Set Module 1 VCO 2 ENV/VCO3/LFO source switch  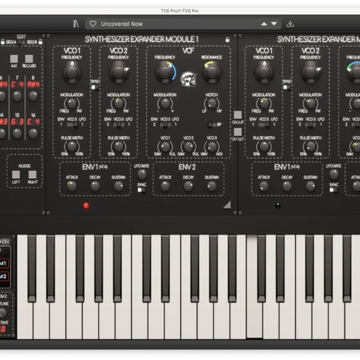pos(118,125)
